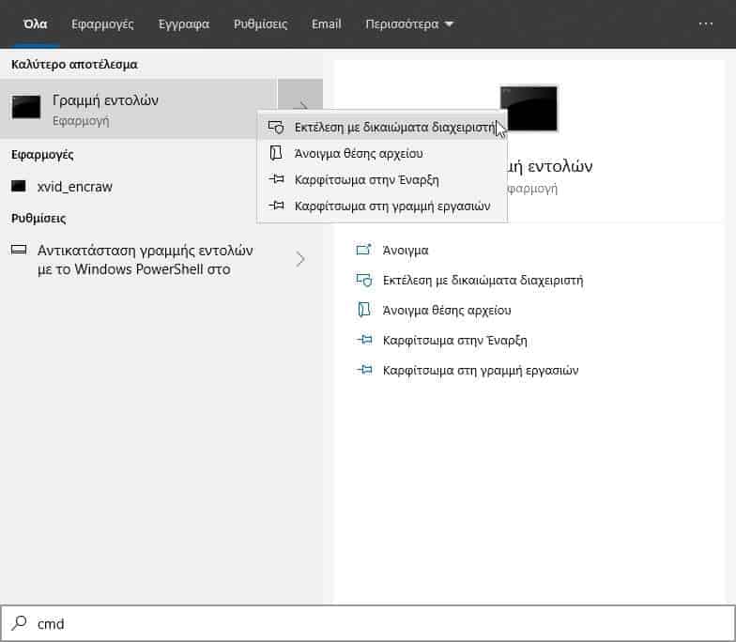
Task: Open the Περισσότερα dropdown
Action: click(x=409, y=23)
